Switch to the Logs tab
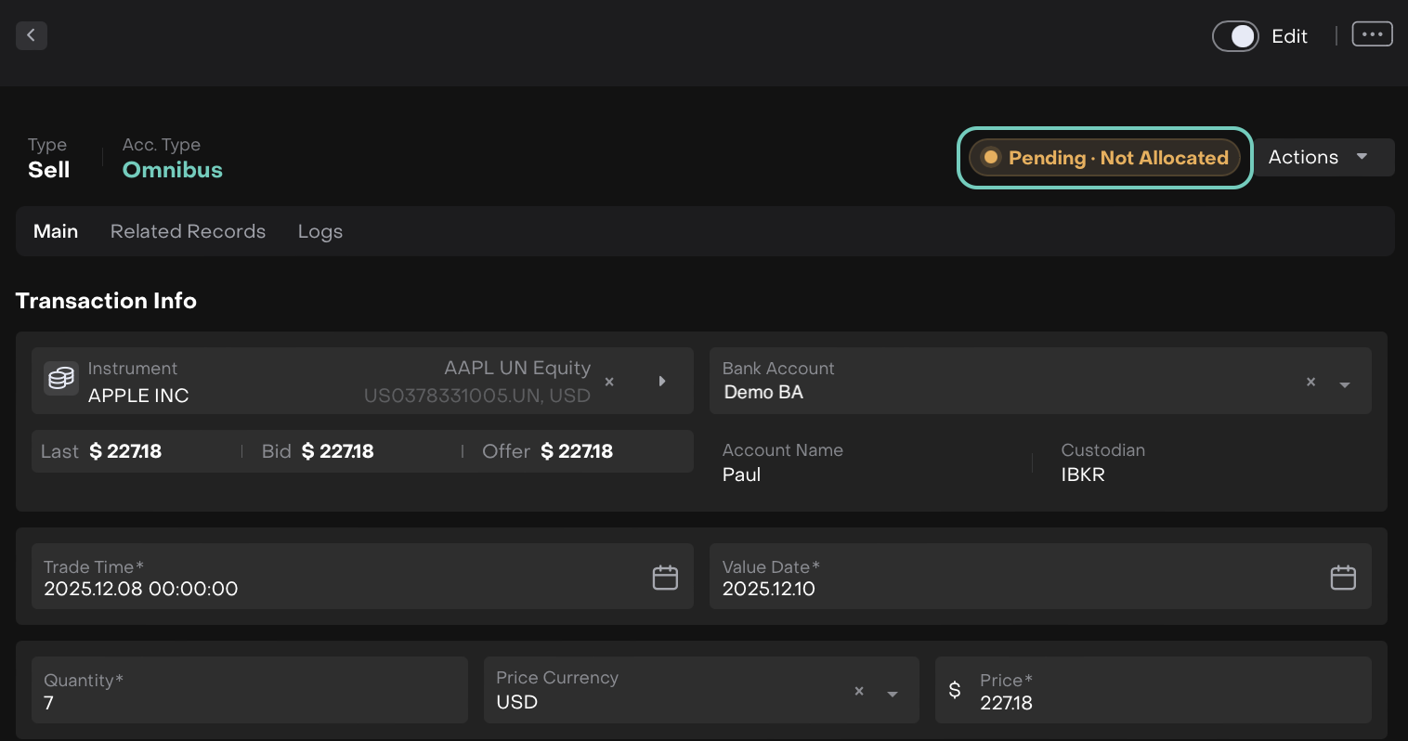This screenshot has width=1408, height=741. click(320, 231)
